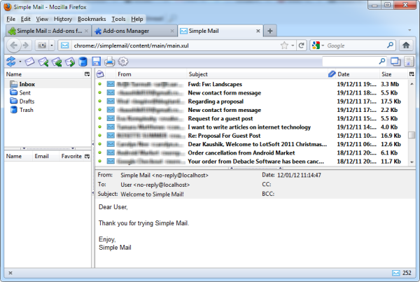The height and width of the screenshot is (282, 420).
Task: Click the read-status envelope column header
Action: click(x=100, y=74)
